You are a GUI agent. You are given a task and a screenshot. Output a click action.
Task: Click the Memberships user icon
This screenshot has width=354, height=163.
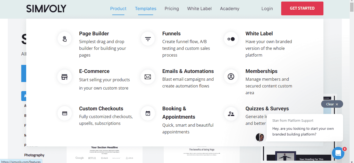(x=231, y=77)
